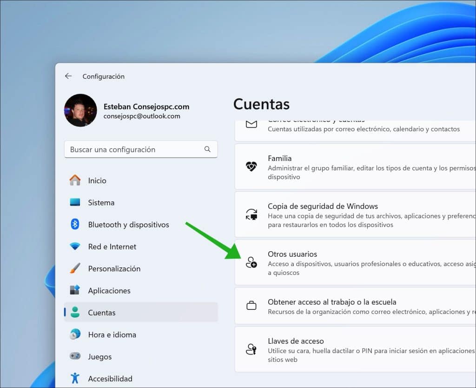Select Aplicaciones in the sidebar
This screenshot has width=476, height=388.
141,291
